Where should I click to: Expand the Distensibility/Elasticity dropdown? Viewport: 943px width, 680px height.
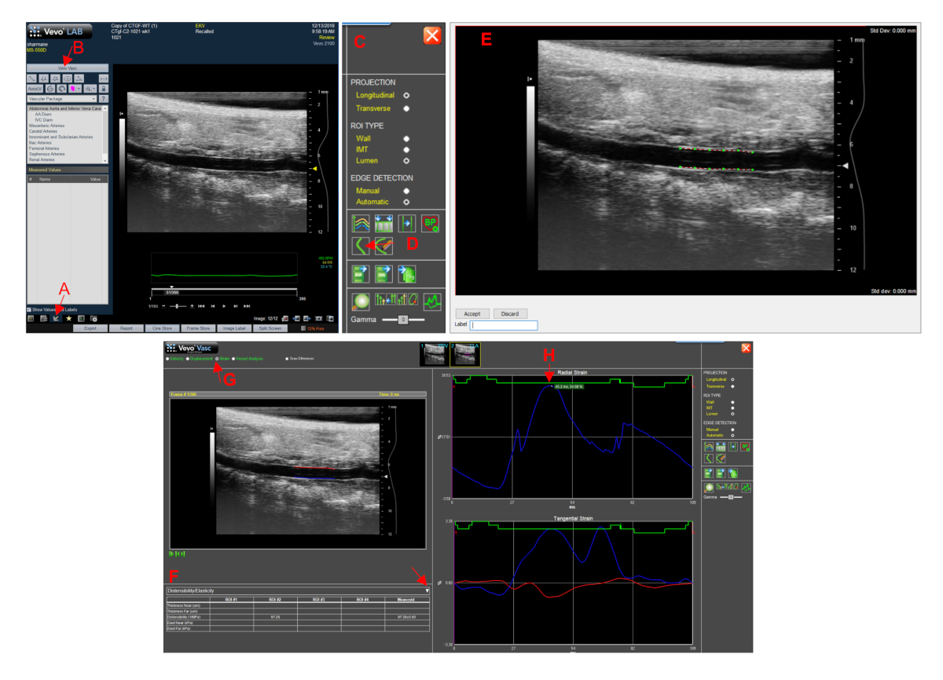tap(427, 590)
